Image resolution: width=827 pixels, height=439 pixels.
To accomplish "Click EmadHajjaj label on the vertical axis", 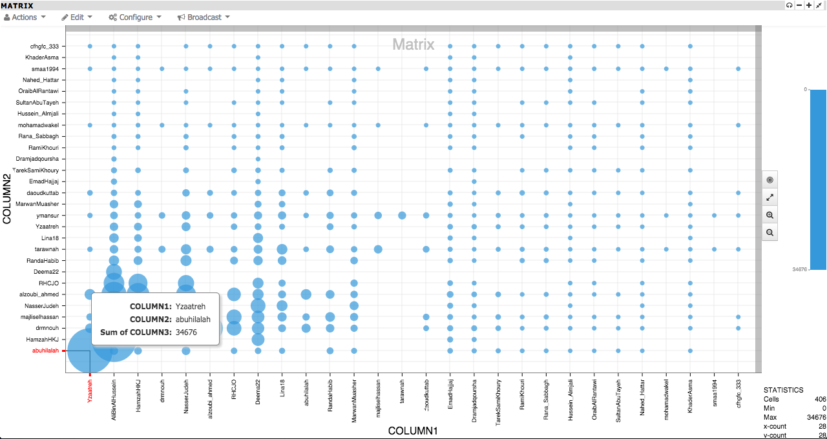I will click(x=44, y=181).
